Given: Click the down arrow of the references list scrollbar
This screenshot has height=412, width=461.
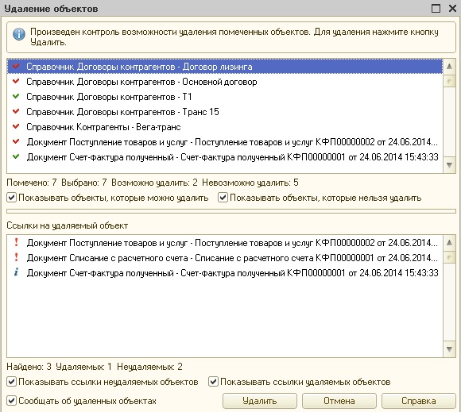Looking at the screenshot, I should pos(449,349).
